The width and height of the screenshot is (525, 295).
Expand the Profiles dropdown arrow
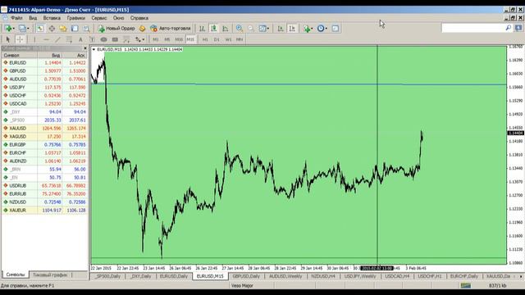[x=28, y=29]
